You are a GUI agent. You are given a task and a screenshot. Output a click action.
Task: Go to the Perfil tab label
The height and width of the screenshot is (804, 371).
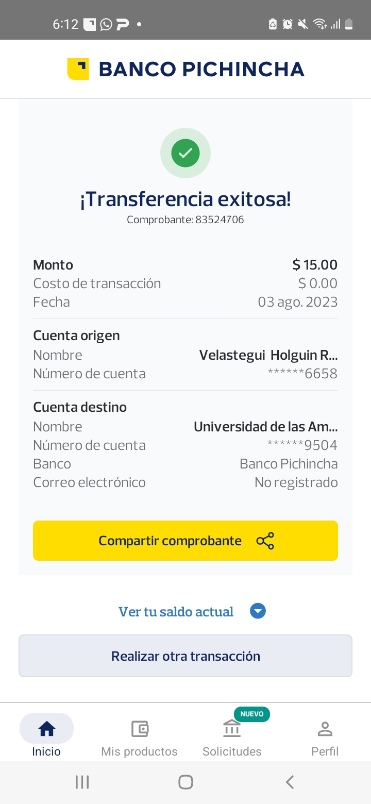pos(325,751)
